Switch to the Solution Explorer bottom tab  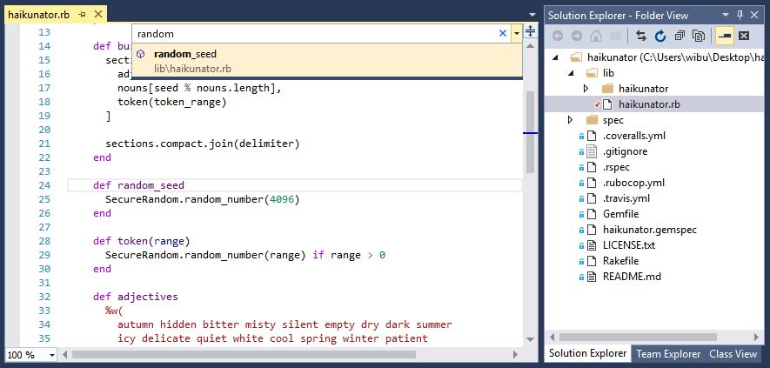(x=587, y=354)
